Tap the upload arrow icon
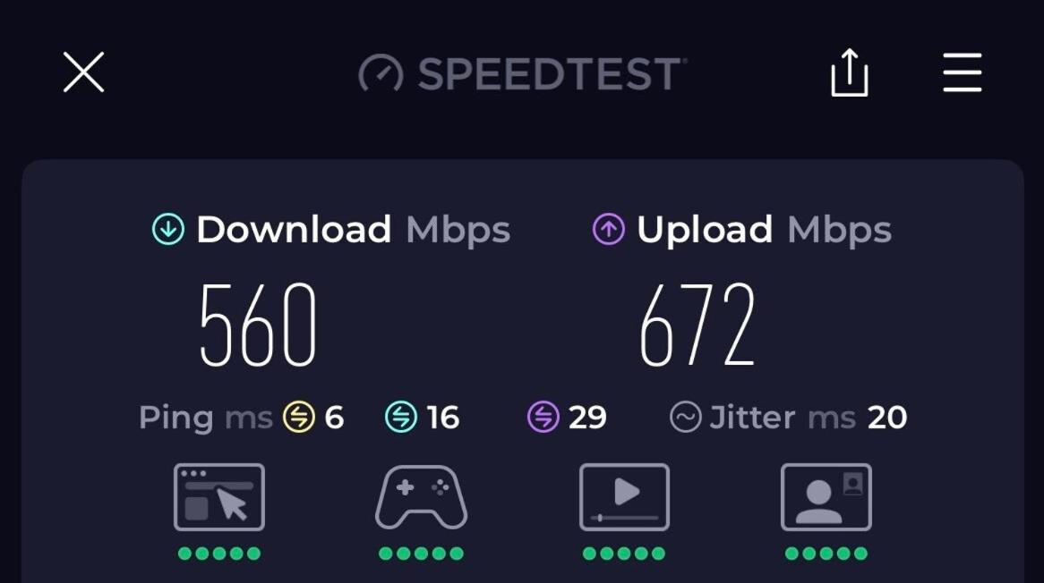The width and height of the screenshot is (1044, 583). [x=609, y=229]
